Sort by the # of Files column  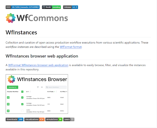[x=63, y=91]
